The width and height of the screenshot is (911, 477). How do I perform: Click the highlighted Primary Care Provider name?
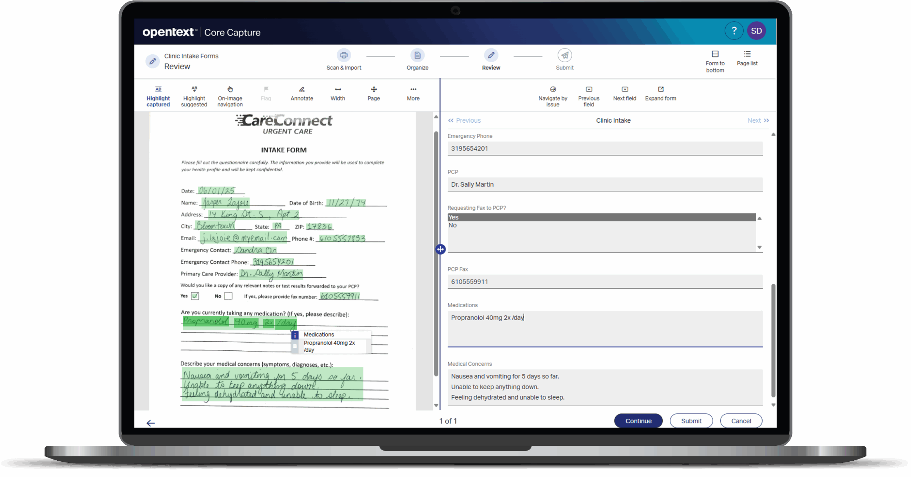(271, 274)
